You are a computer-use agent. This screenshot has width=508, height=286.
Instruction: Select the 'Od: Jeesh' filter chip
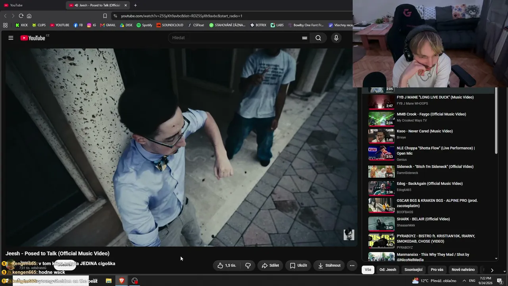point(388,270)
